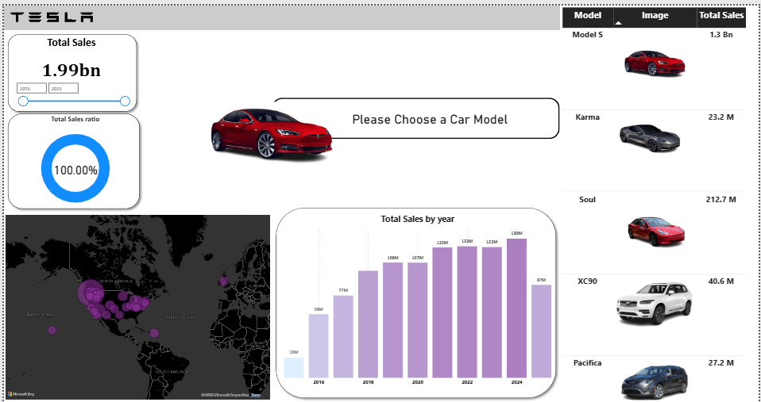Click the Tesla logo in the header
761x402 pixels.
coord(52,17)
